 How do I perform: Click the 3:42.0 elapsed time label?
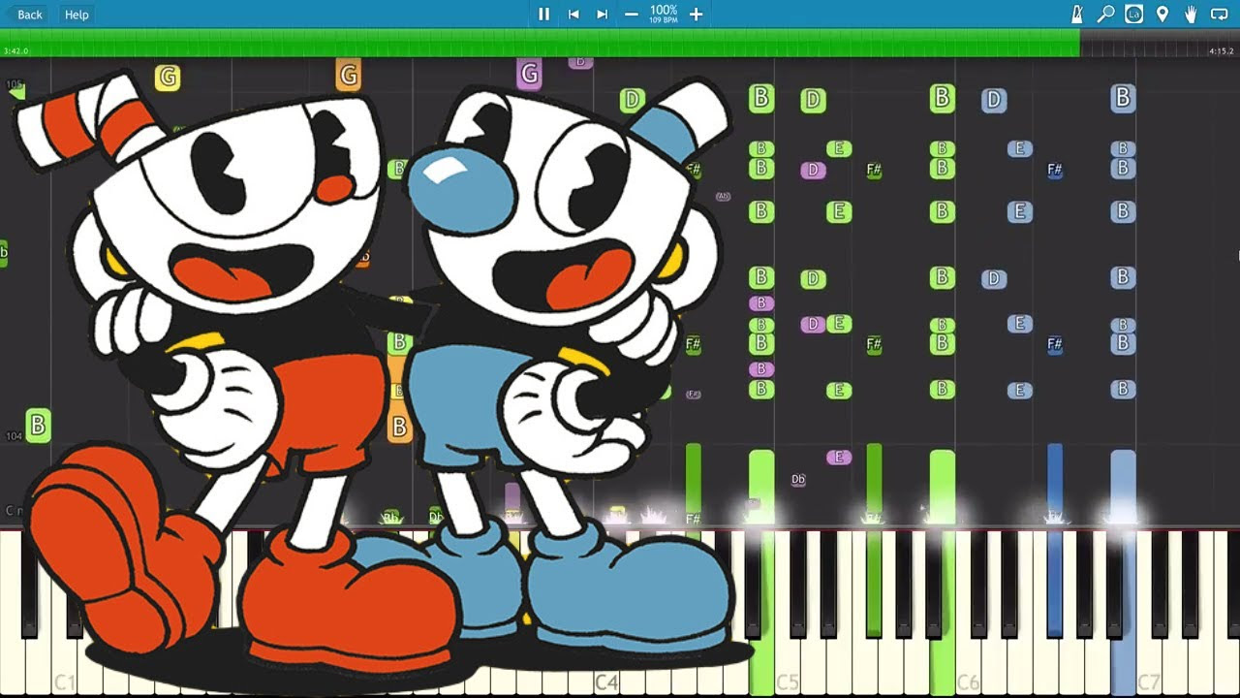point(16,51)
